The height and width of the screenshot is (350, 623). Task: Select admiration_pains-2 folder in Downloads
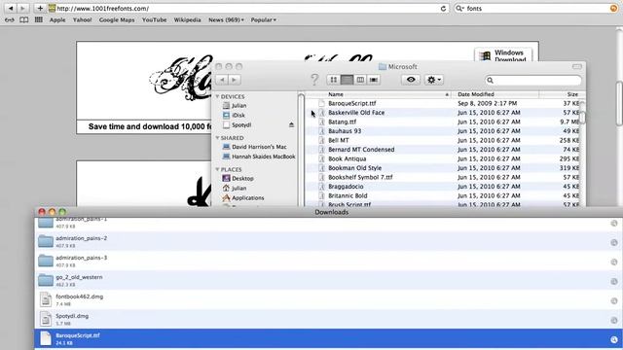coord(328,242)
